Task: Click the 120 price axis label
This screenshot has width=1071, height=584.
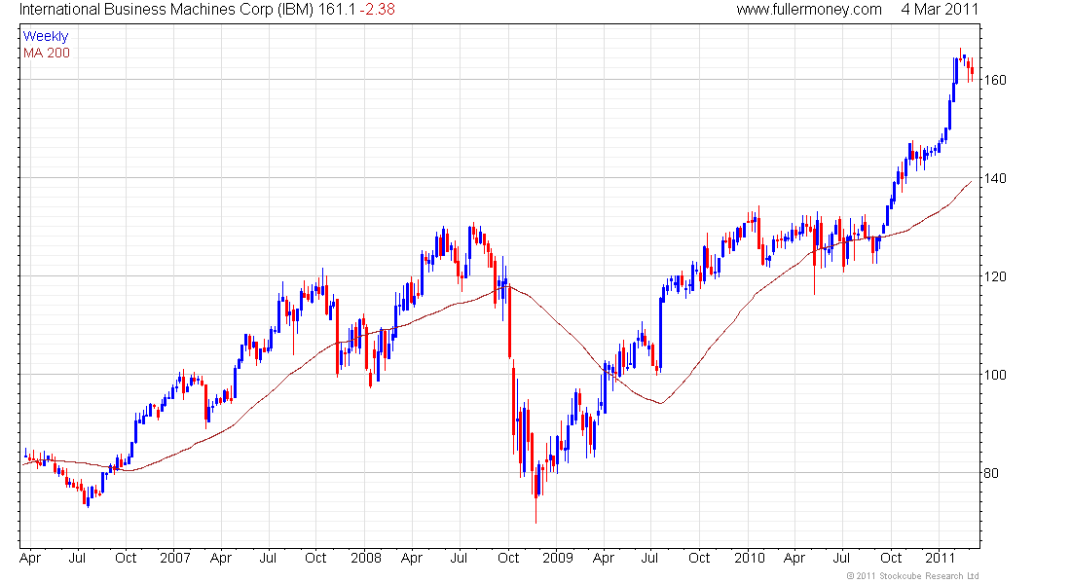Action: 994,276
